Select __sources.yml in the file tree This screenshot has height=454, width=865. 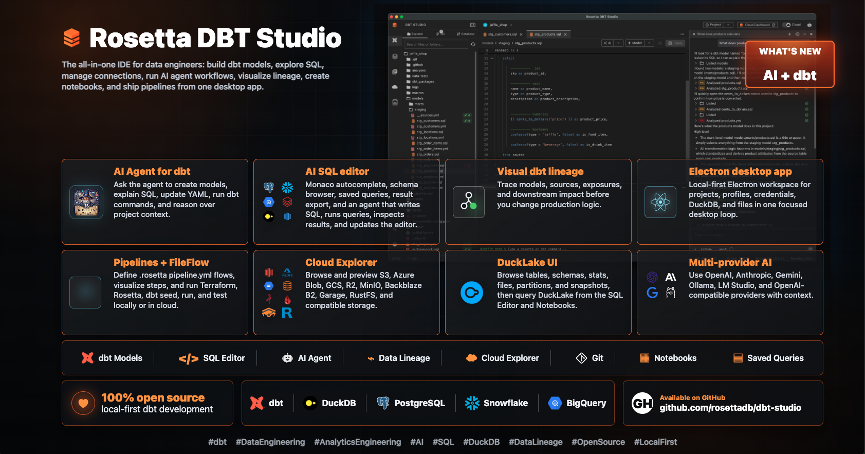pyautogui.click(x=425, y=115)
